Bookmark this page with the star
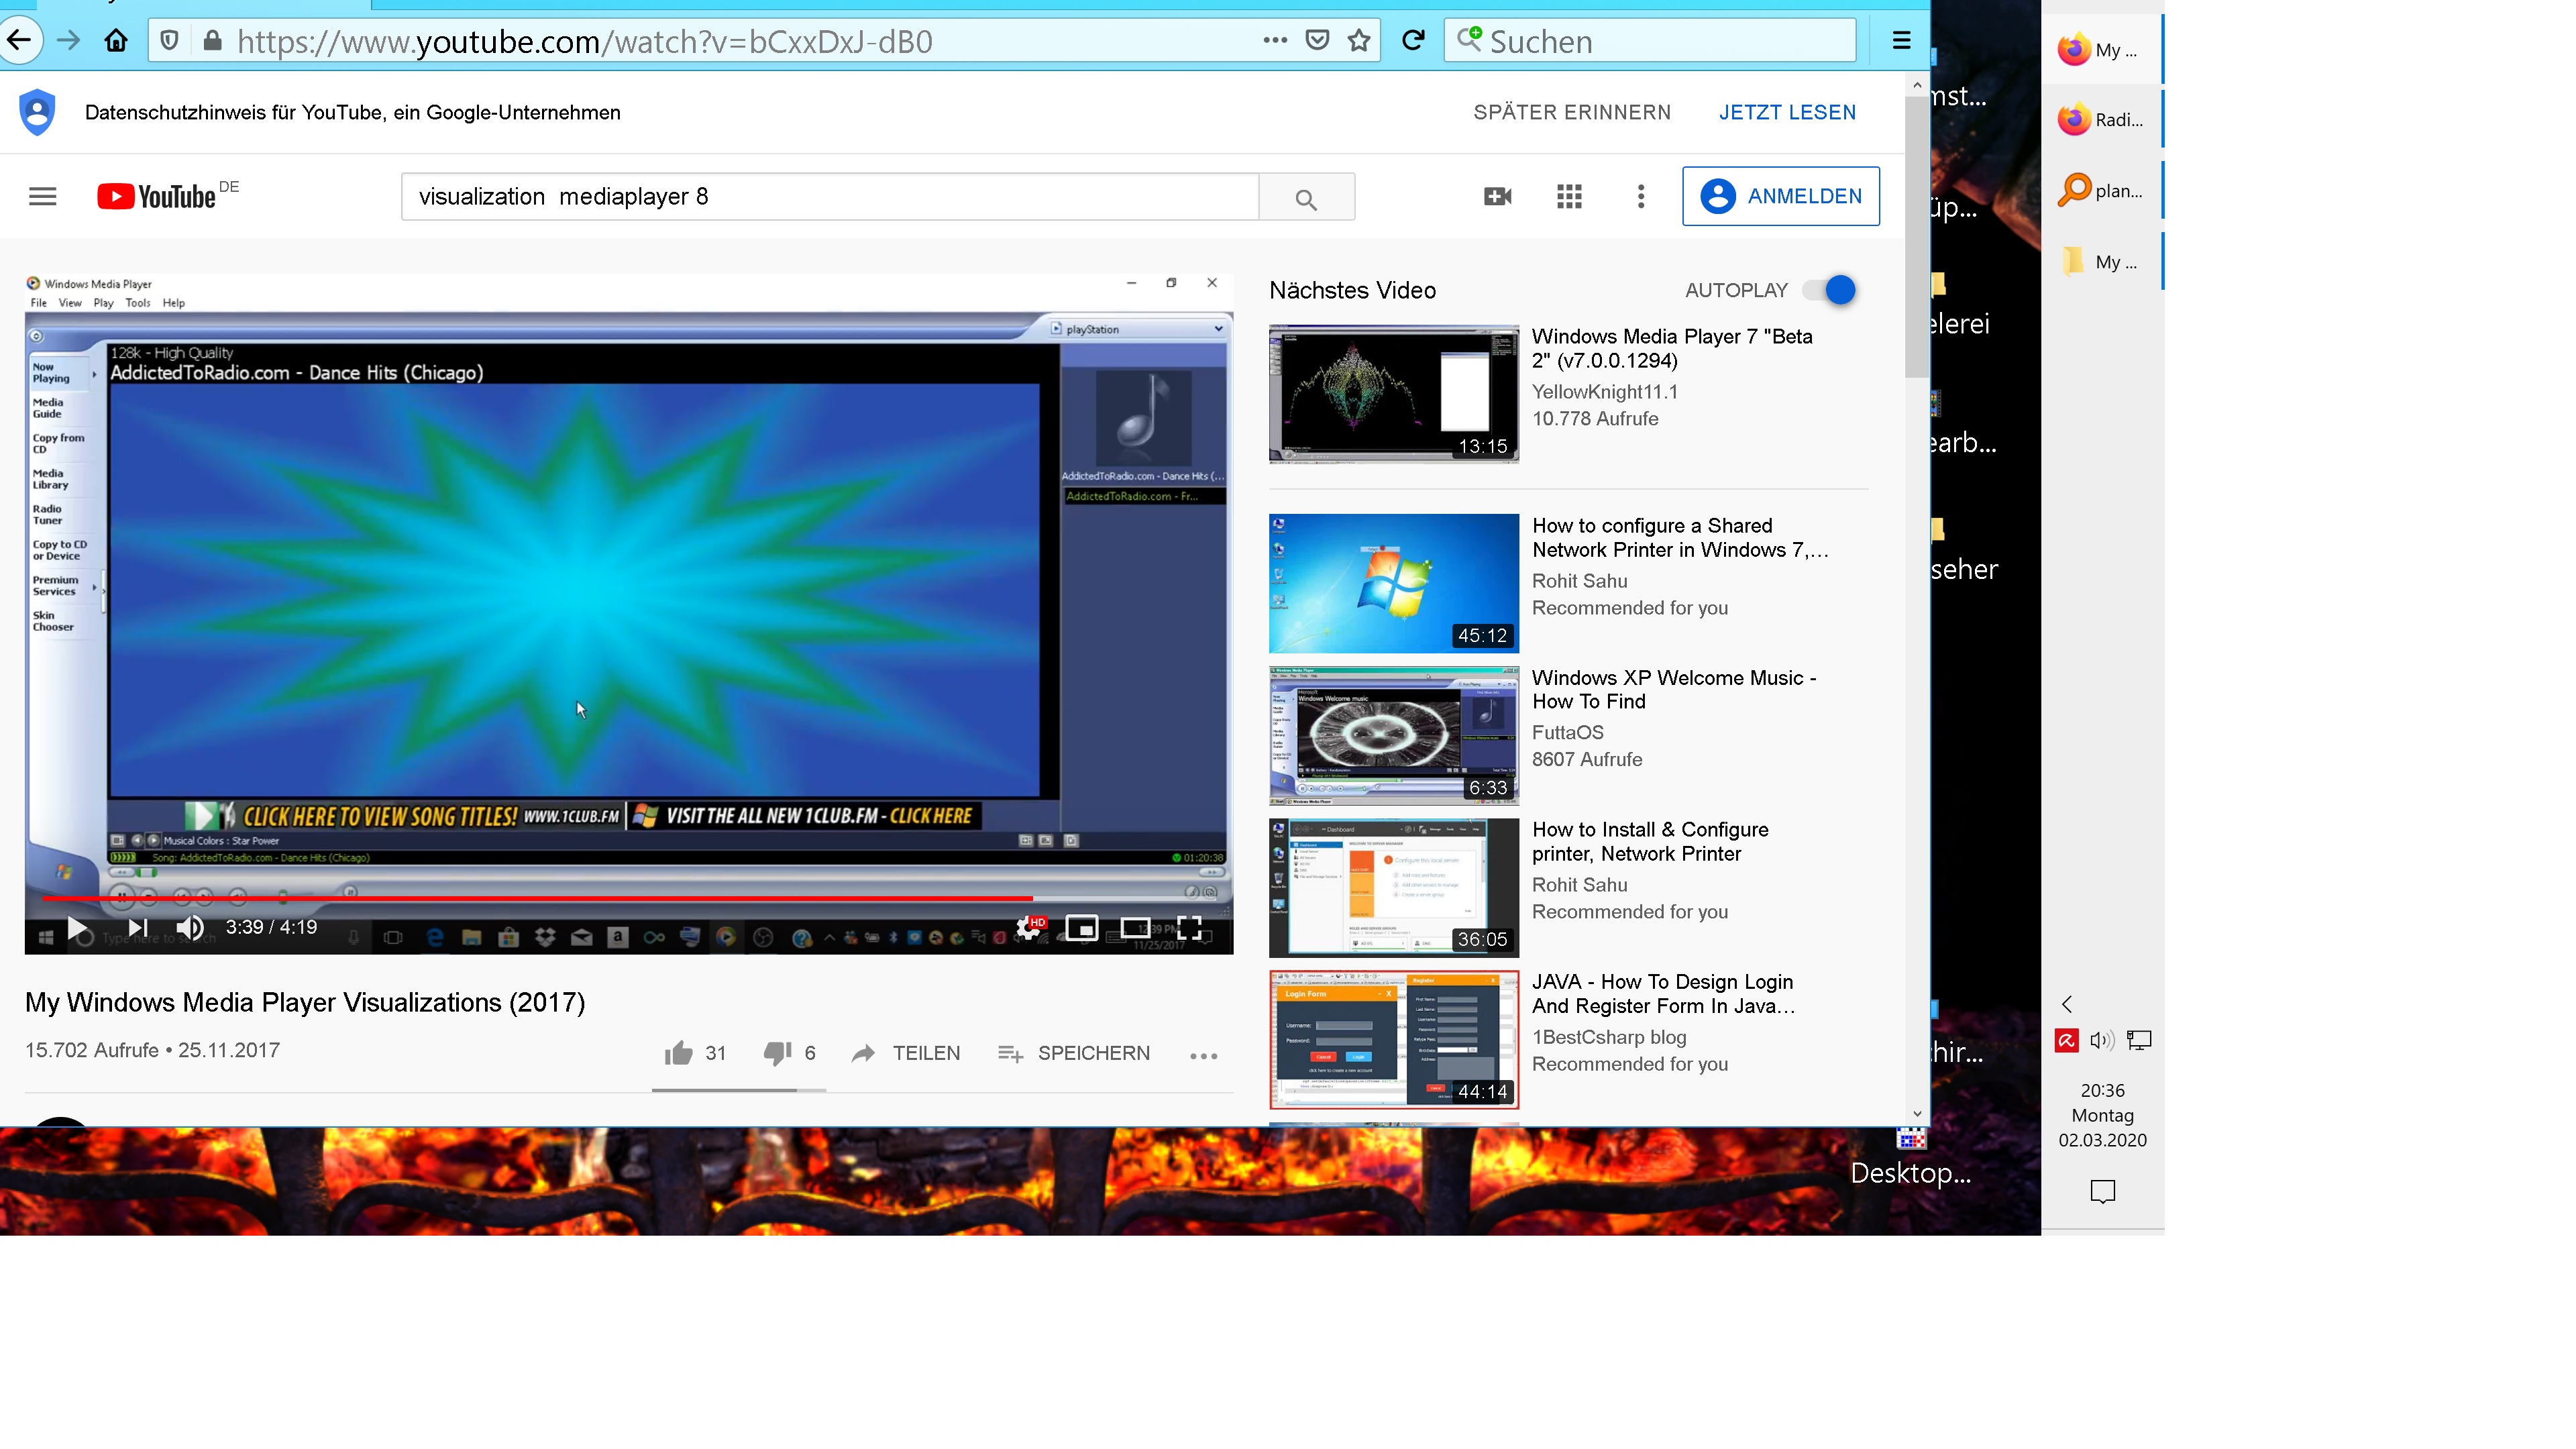Viewport: 2576px width, 1449px height. pyautogui.click(x=1359, y=41)
